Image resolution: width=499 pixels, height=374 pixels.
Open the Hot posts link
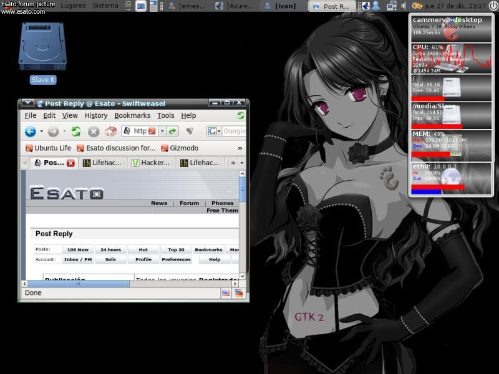pyautogui.click(x=143, y=250)
